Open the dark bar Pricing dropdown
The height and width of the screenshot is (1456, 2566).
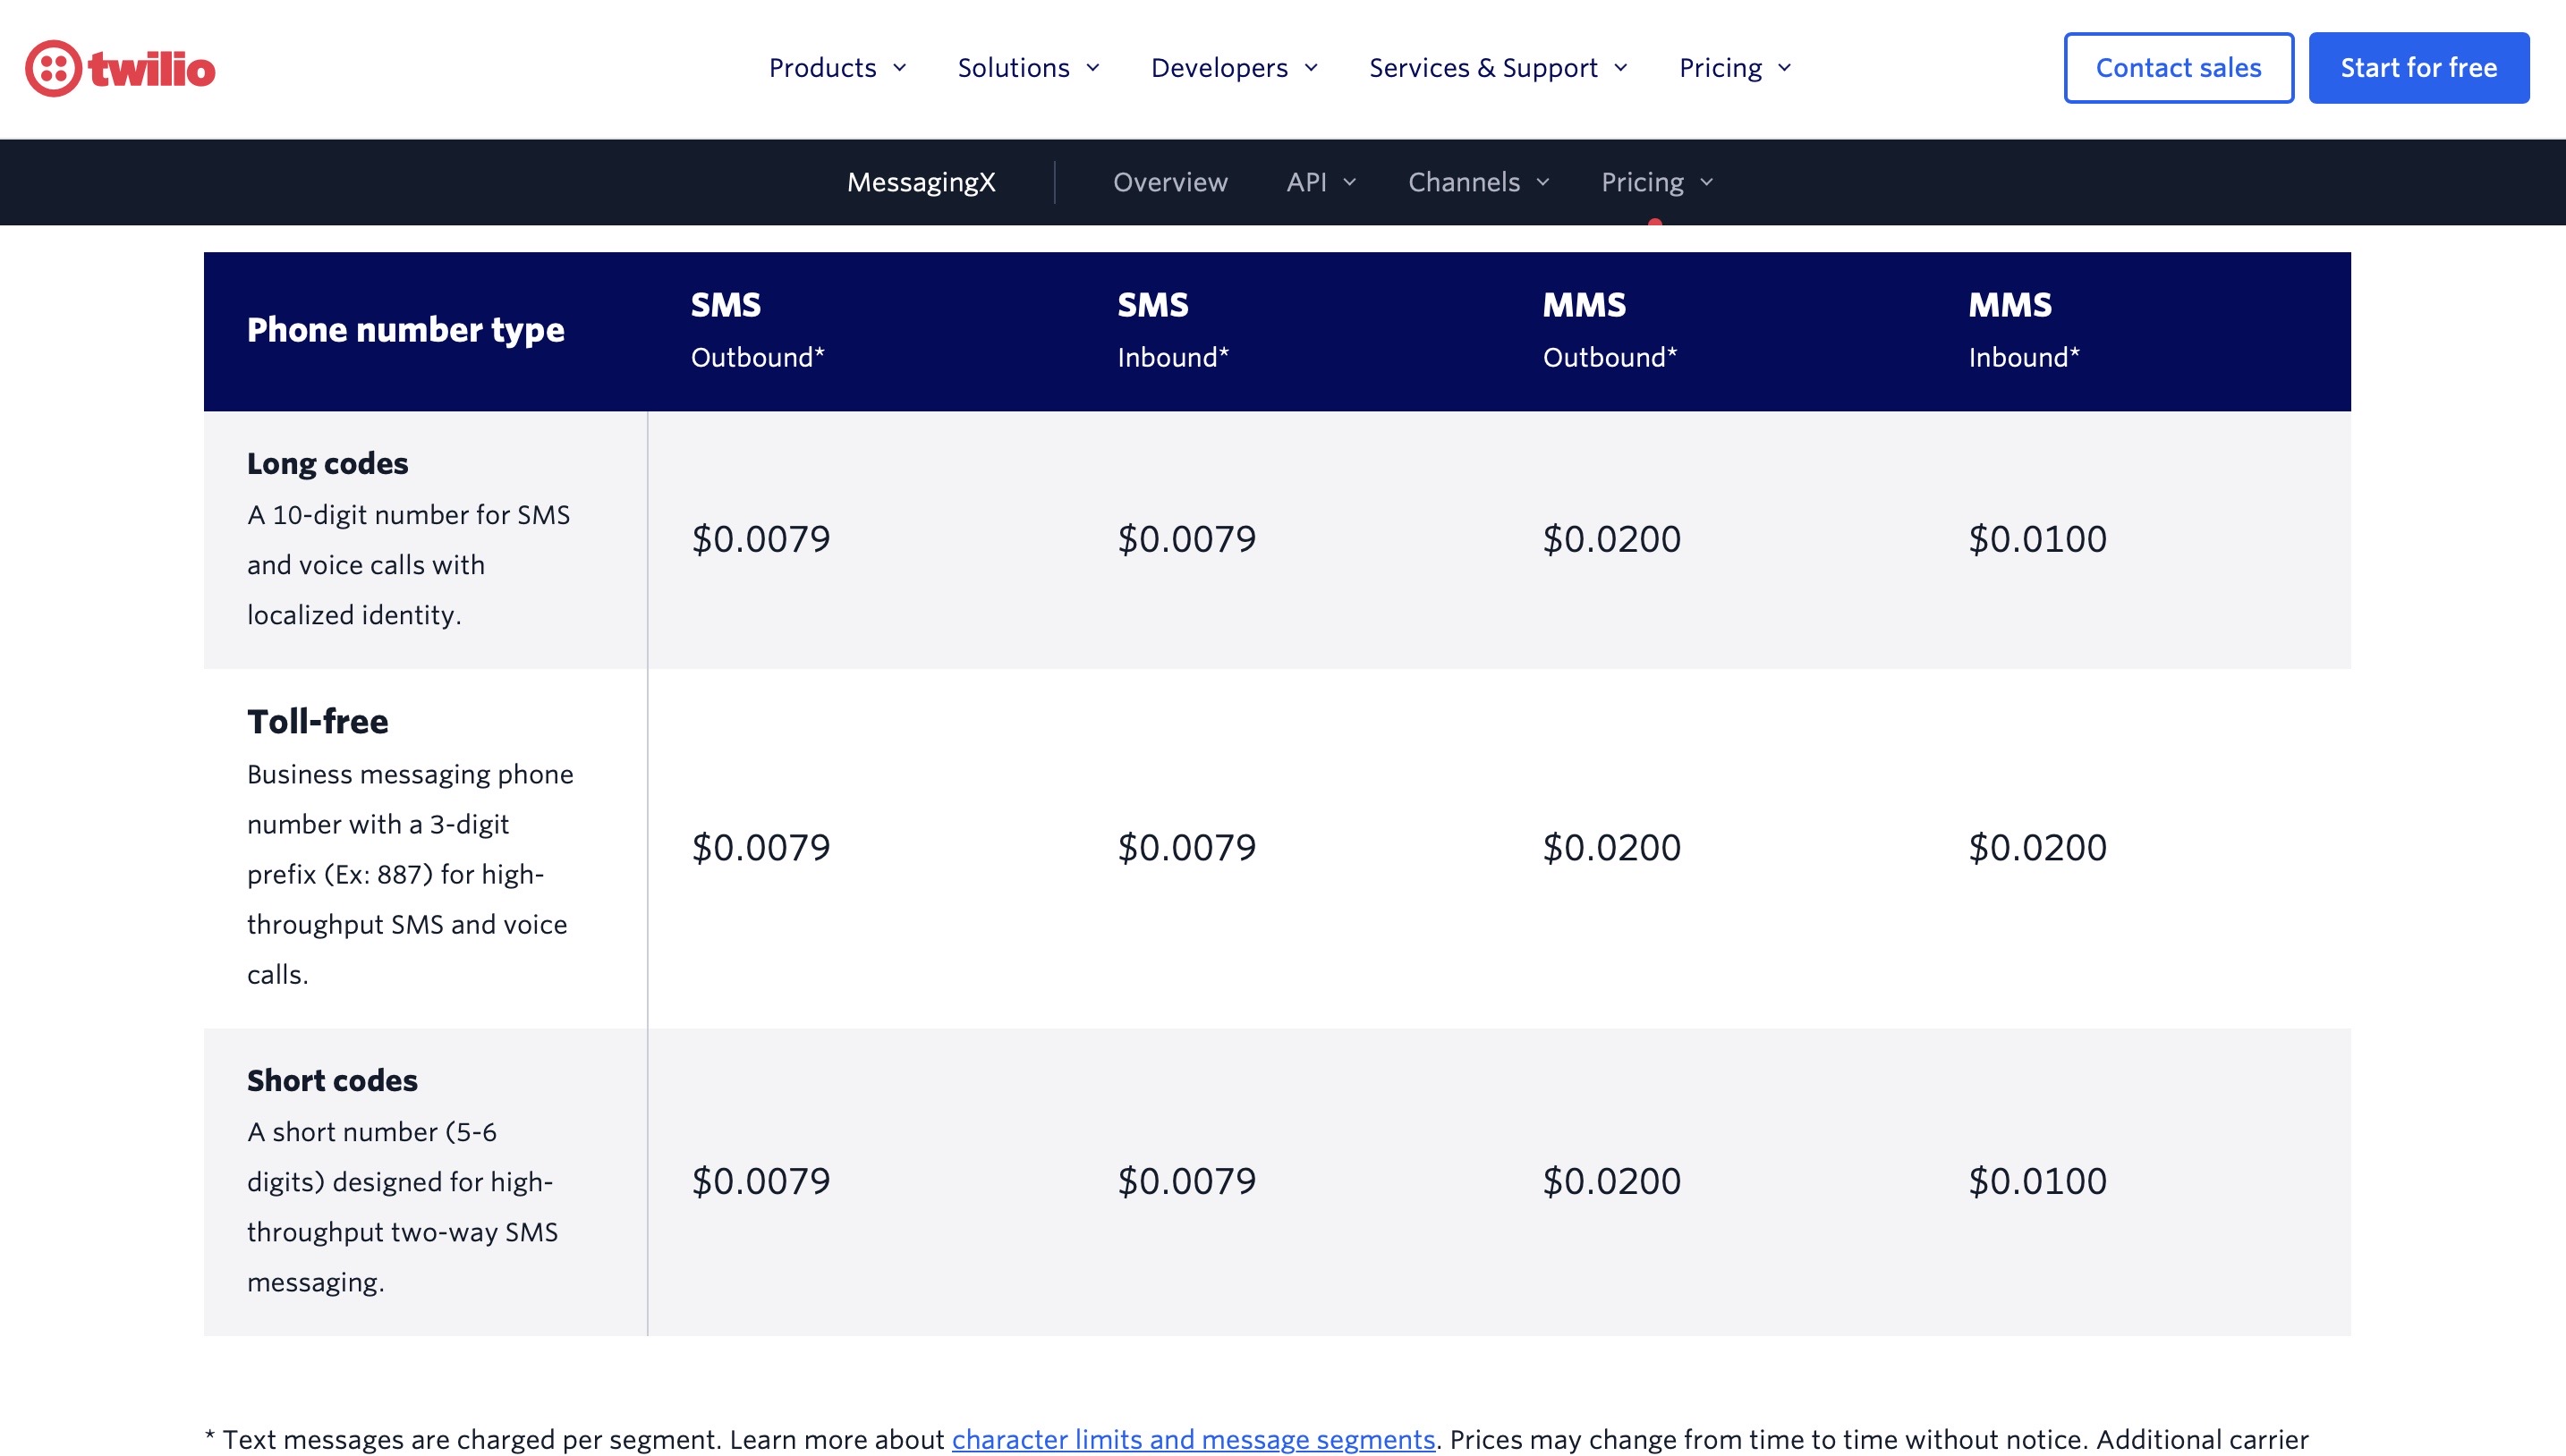tap(1643, 182)
